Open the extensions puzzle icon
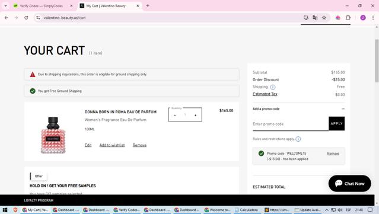Viewport: 379px width, 214px height. tap(348, 18)
